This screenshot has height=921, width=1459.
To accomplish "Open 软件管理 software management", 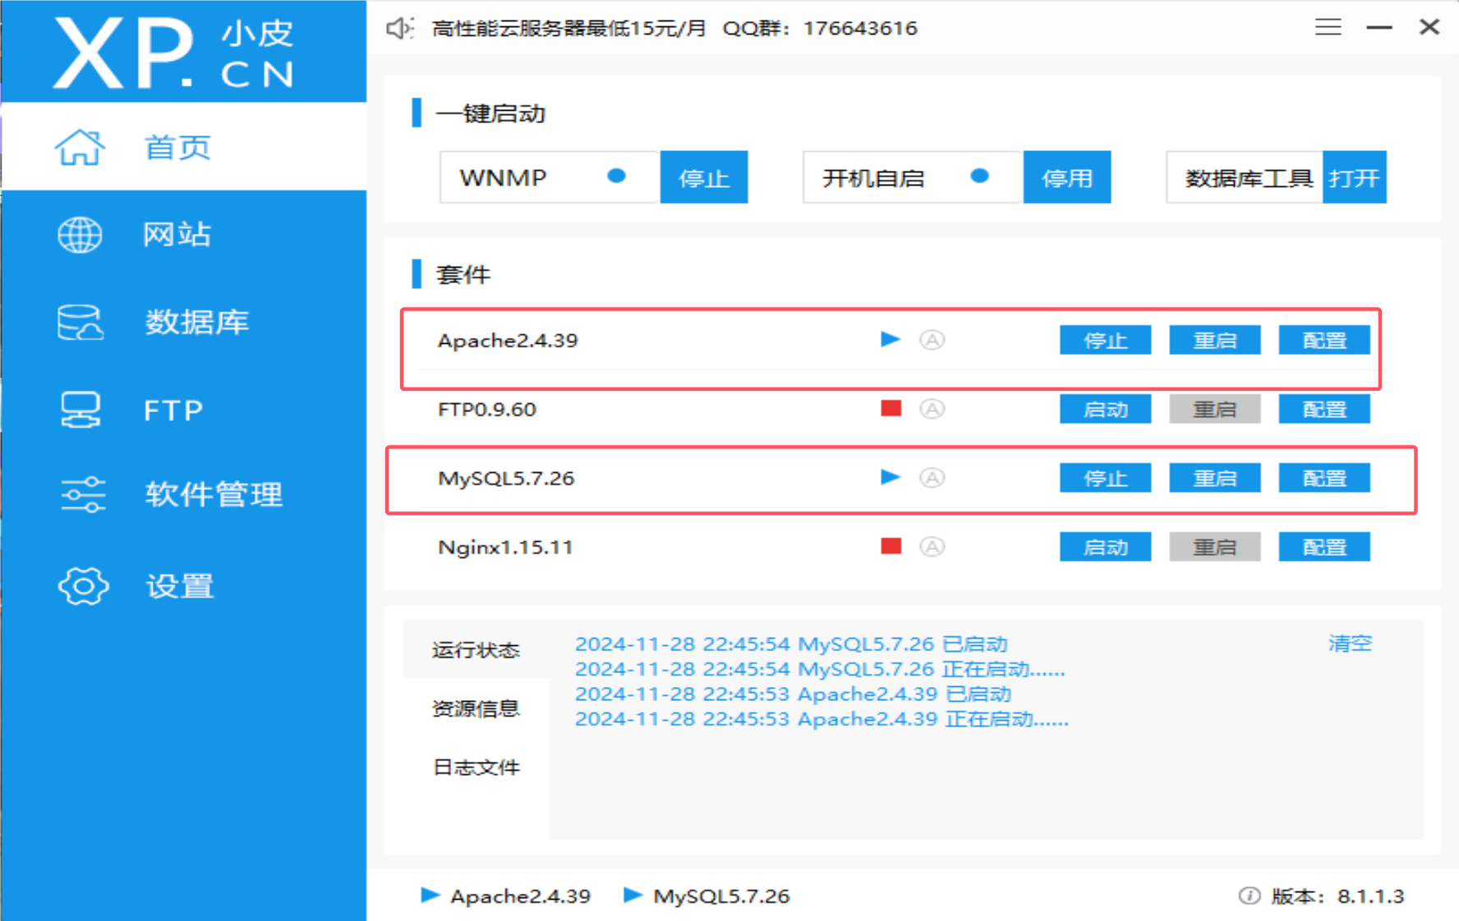I will click(x=82, y=496).
